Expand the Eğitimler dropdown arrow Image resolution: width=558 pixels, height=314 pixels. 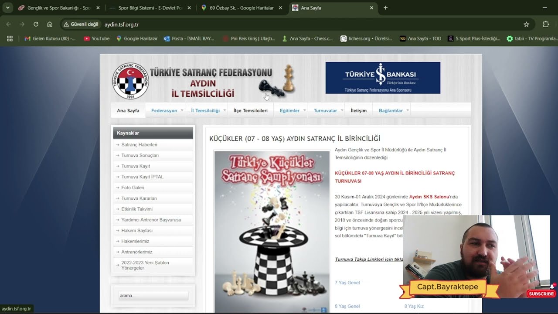304,110
